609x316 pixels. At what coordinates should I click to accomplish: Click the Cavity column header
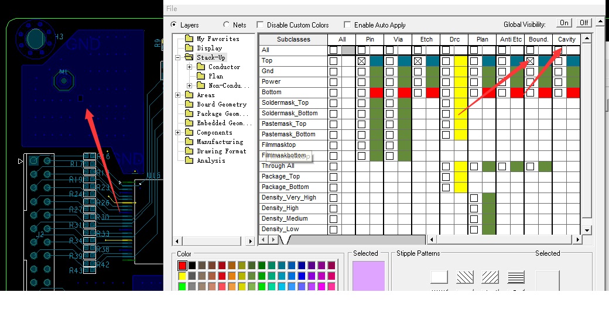[566, 39]
